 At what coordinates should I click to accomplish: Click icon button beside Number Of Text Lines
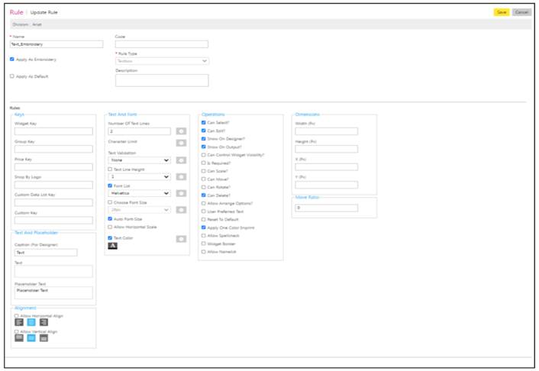(181, 131)
